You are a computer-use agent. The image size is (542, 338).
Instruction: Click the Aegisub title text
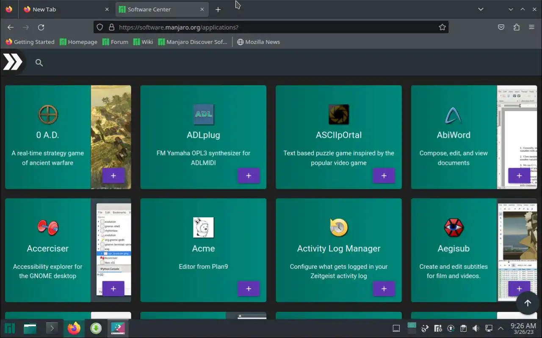[454, 248]
